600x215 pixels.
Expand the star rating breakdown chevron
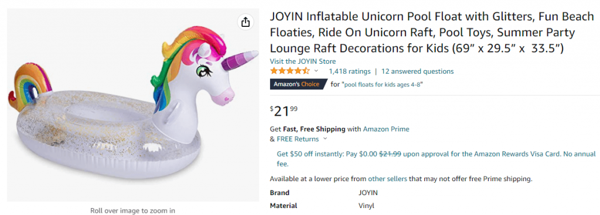coord(316,71)
